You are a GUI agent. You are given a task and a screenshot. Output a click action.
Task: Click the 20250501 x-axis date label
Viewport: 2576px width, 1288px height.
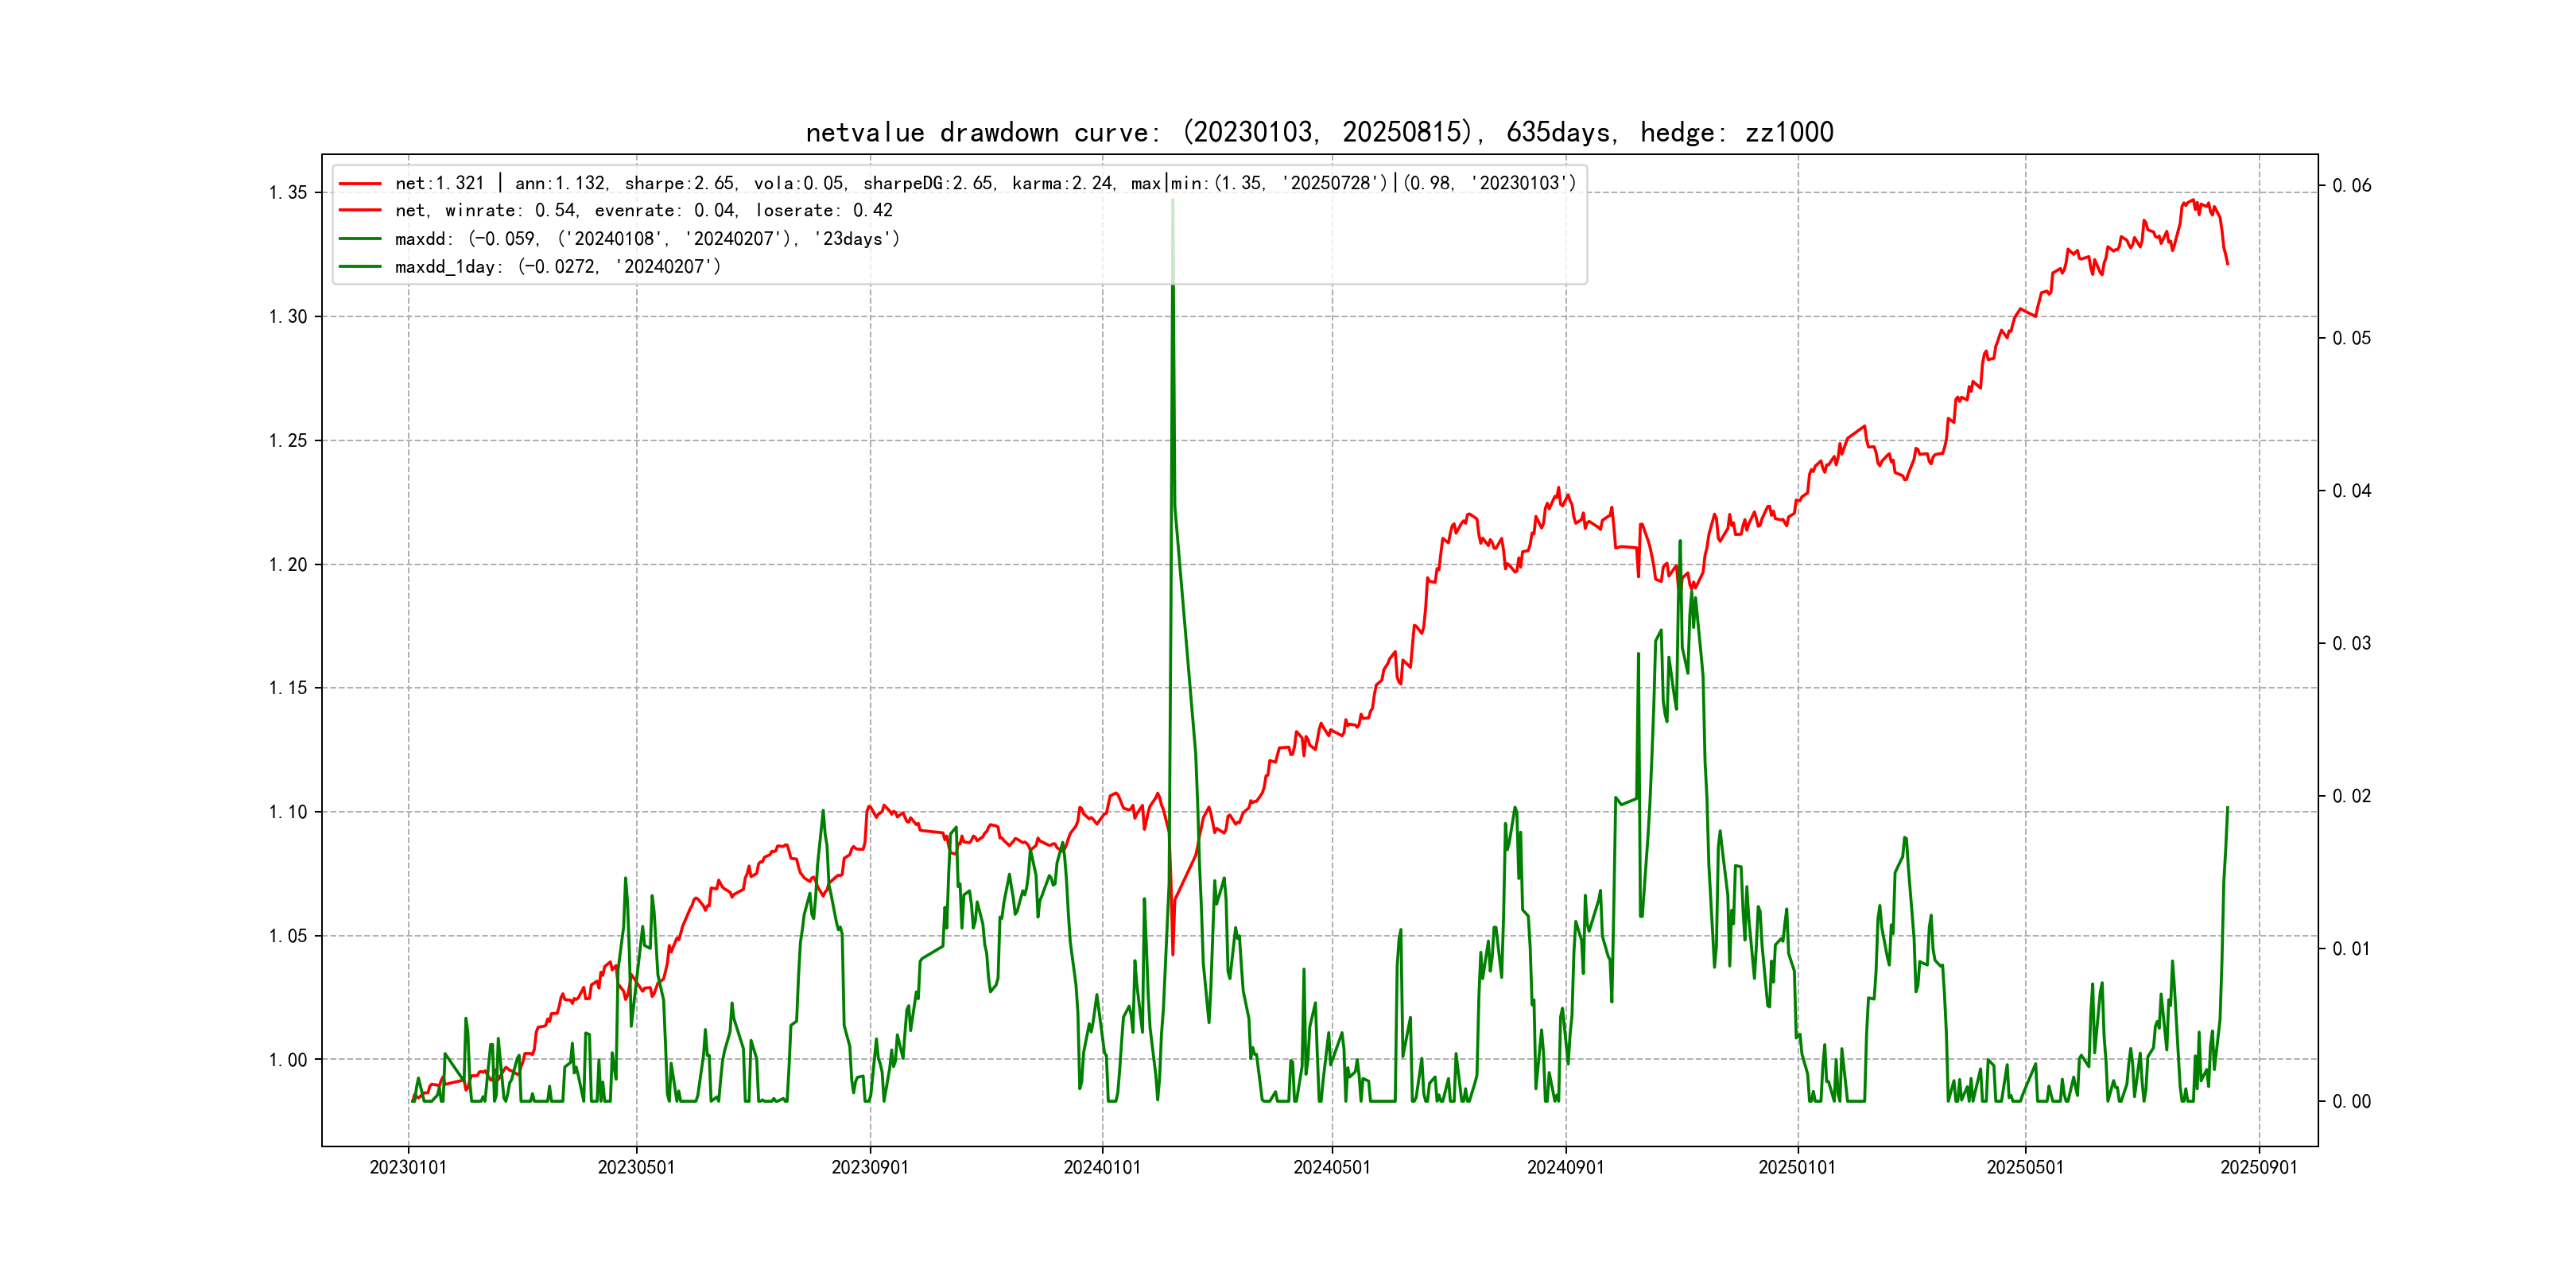[x=2025, y=1168]
